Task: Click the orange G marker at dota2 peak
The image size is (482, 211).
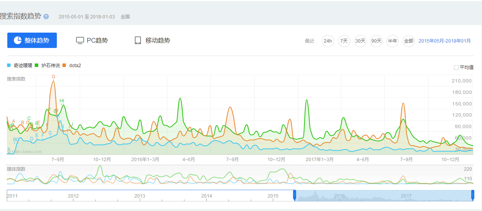Action: click(53, 77)
